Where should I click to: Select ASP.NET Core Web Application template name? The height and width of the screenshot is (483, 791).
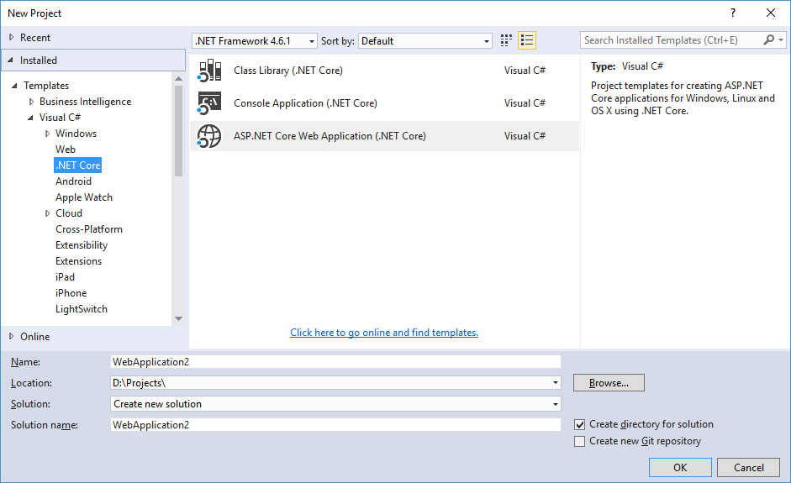(330, 136)
